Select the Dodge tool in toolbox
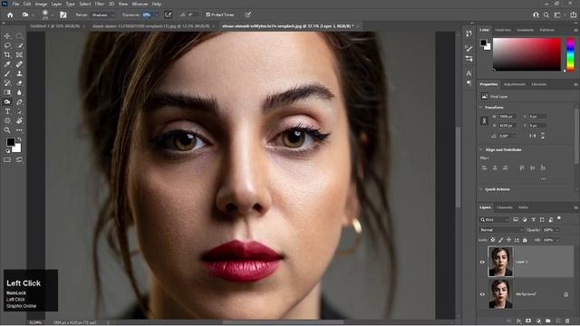Screen dimensions: 580x326 click(x=7, y=102)
